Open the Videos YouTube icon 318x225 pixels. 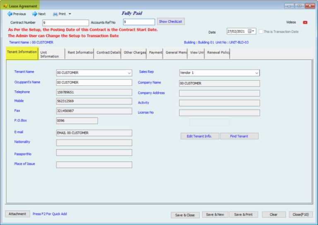(x=305, y=22)
